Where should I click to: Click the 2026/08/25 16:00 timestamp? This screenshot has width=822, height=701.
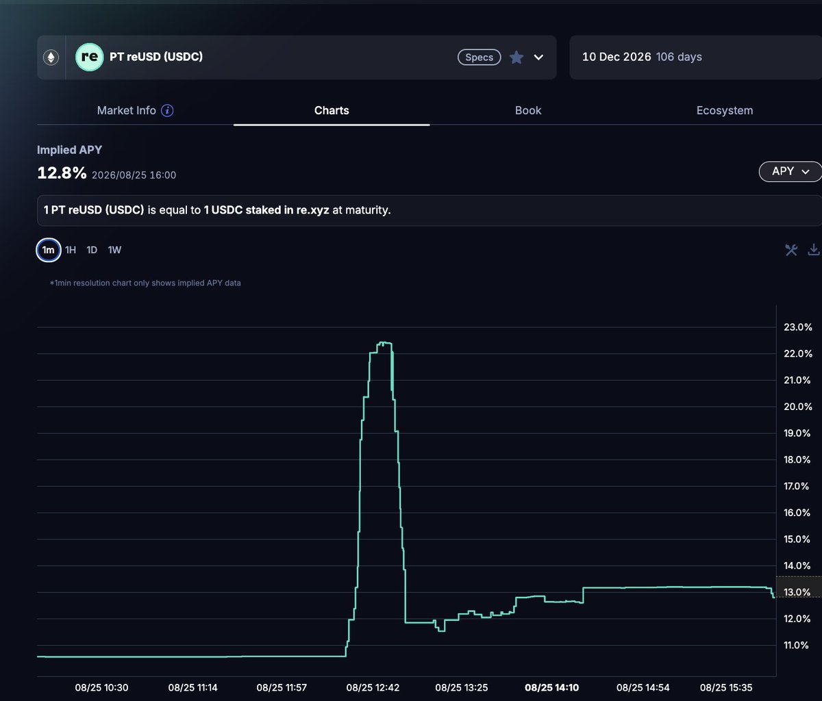tap(134, 175)
